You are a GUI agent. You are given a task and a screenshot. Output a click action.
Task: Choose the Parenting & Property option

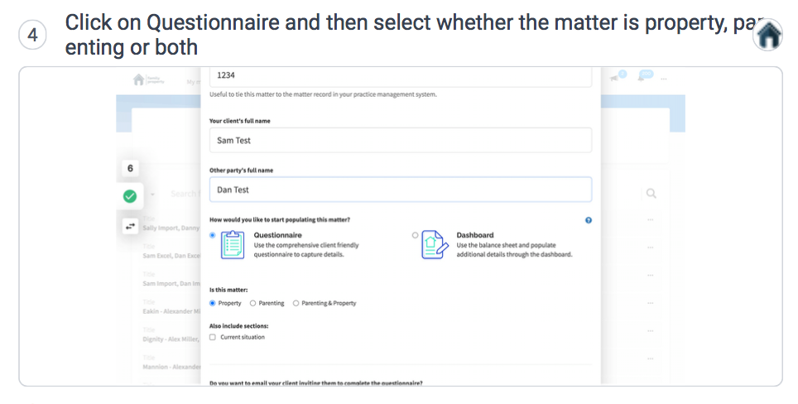tap(296, 303)
